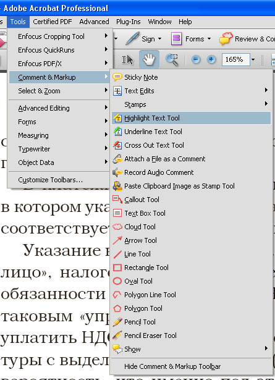
Task: Open the Advanced menu
Action: coord(94,22)
